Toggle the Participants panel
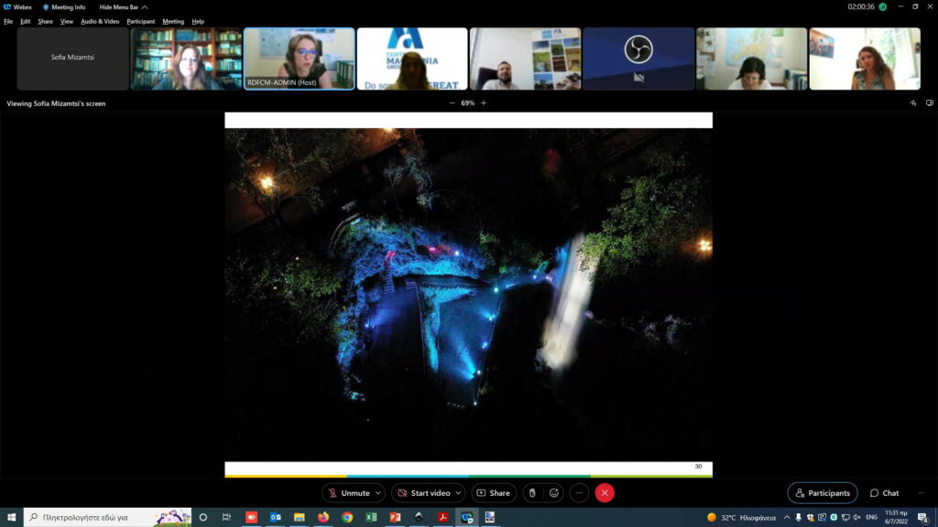Viewport: 938px width, 527px height. [822, 493]
